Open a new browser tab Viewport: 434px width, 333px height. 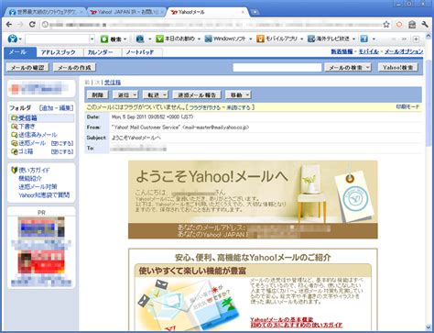click(255, 12)
